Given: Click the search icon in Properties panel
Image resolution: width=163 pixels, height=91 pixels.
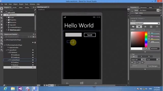Looking at the screenshot, I should click(161, 15).
